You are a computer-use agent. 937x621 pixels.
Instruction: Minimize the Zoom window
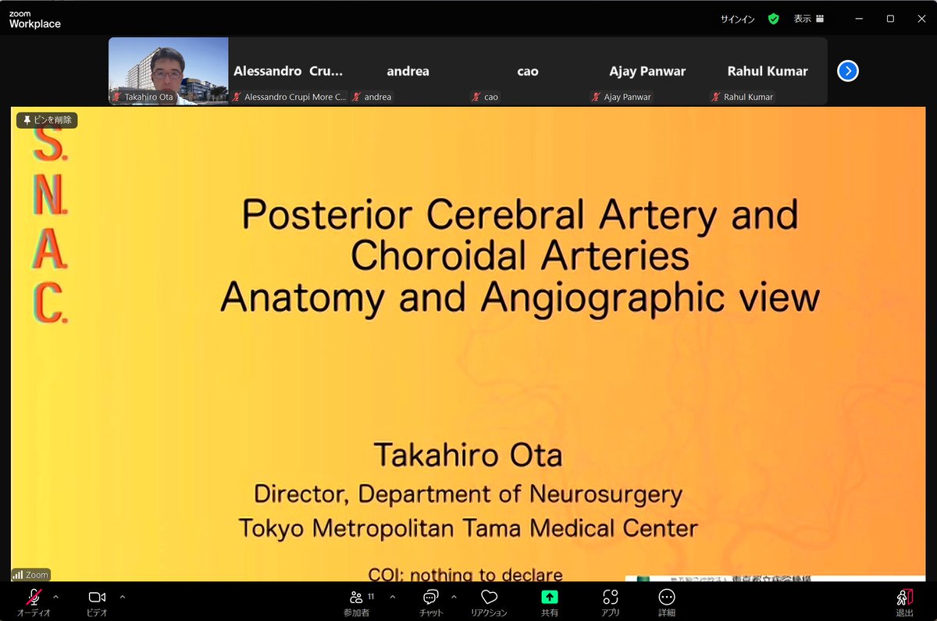click(857, 19)
